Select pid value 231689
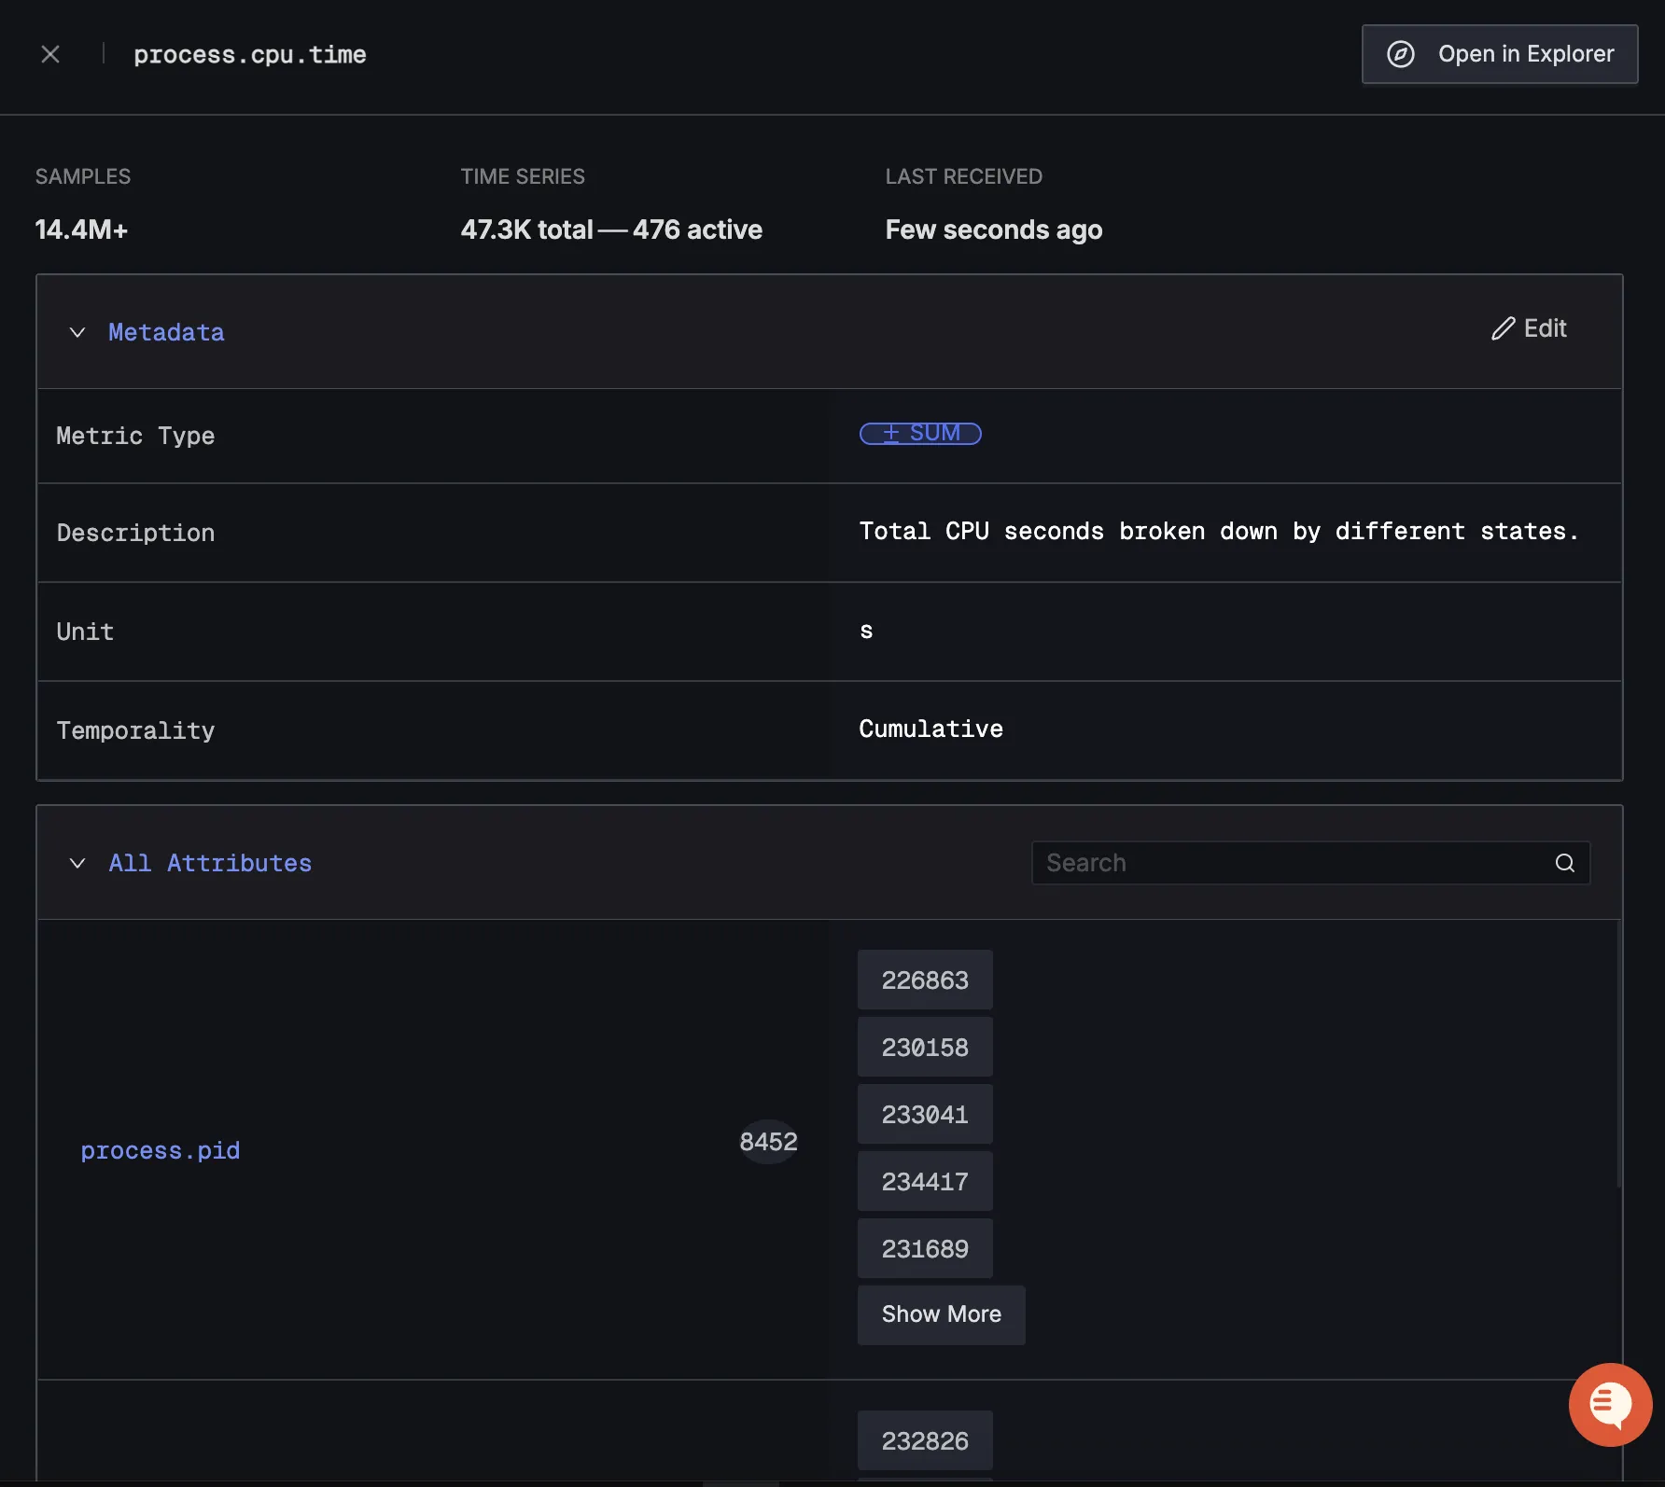 924,1249
